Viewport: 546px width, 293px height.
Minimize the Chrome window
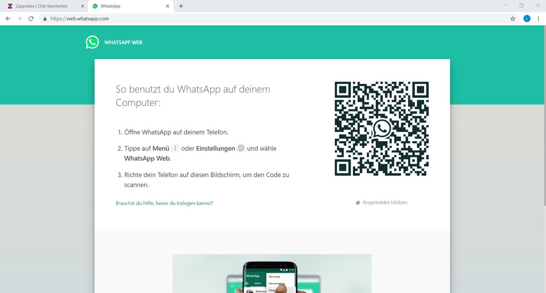(x=506, y=5)
